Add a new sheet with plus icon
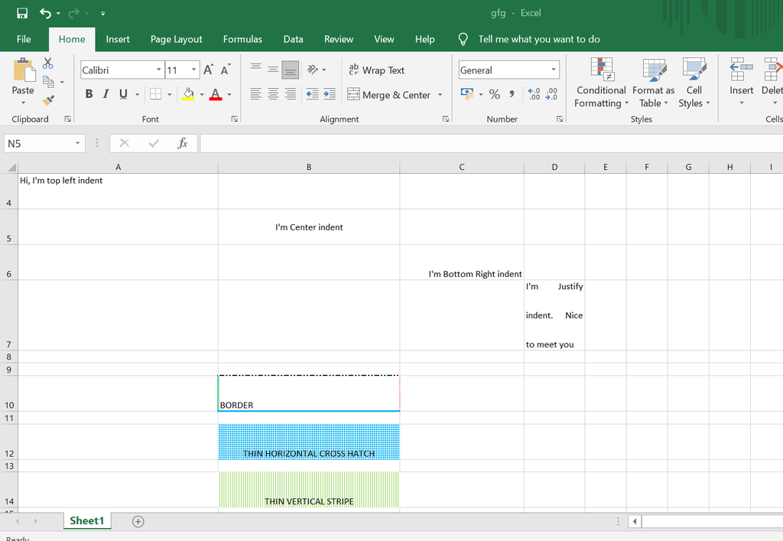783x541 pixels. click(138, 521)
